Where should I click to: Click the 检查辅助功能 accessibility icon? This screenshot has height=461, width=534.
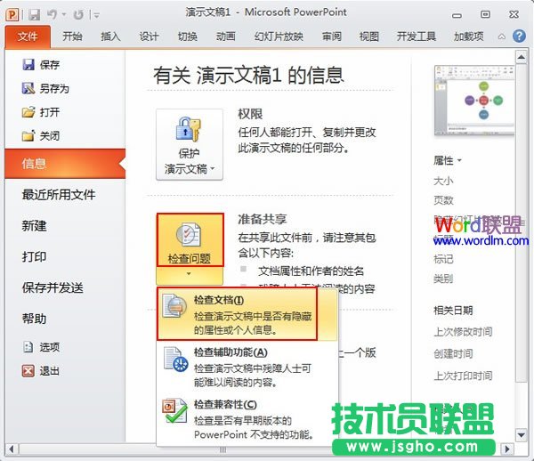click(x=175, y=359)
